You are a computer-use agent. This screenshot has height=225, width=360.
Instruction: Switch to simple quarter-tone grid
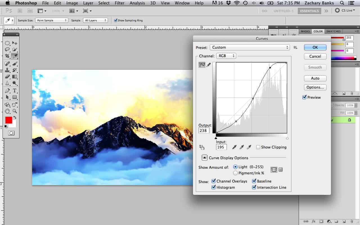point(274,170)
